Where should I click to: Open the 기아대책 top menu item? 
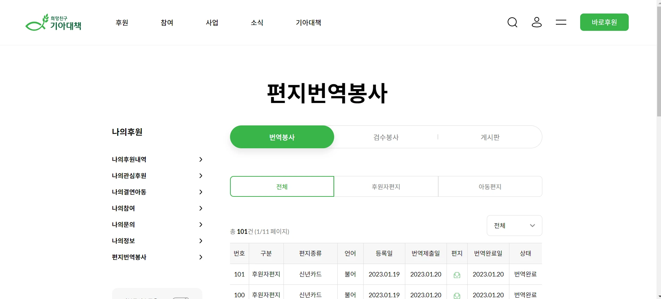click(308, 23)
